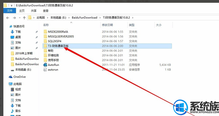Open pinned 桌面 under 快速访问
Screen dimensions: 219x116
click(x=18, y=37)
